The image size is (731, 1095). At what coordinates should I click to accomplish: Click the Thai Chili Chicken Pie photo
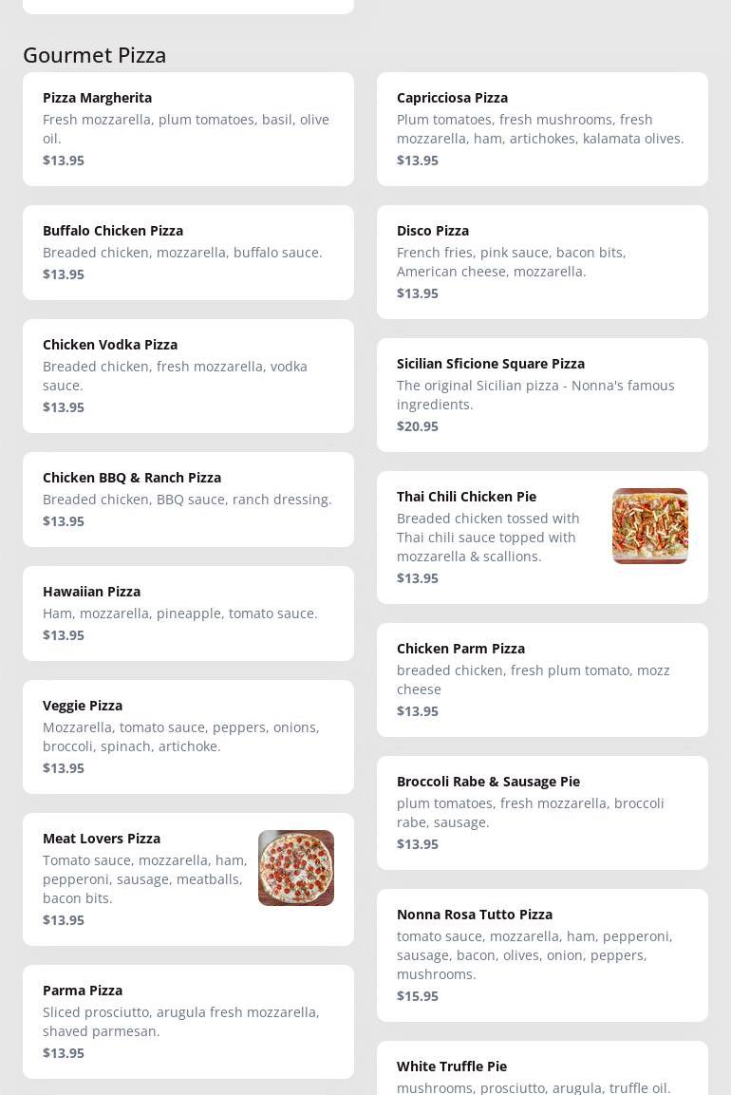(649, 526)
